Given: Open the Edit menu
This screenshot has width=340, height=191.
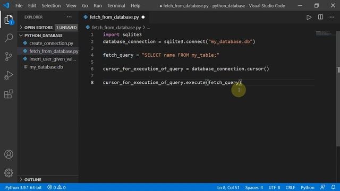Looking at the screenshot, I should pos(32,6).
